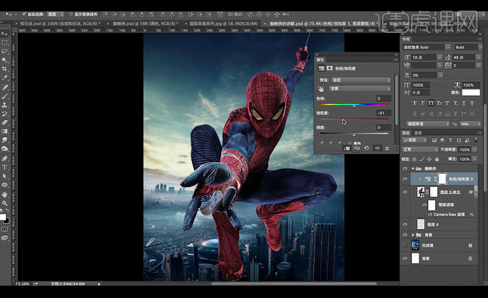Select the 属性 properties tab
This screenshot has height=298, width=488.
320,60
